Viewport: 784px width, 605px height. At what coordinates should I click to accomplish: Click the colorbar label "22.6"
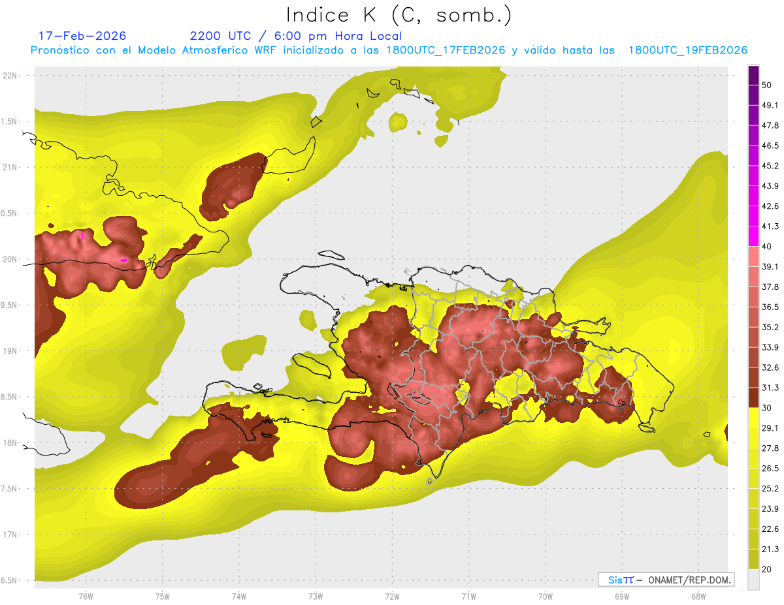770,529
